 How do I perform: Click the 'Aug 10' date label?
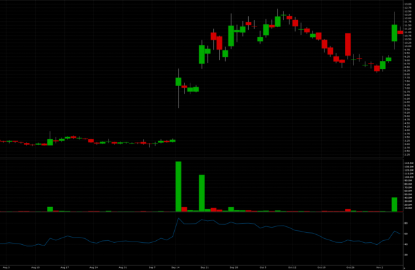(35, 267)
